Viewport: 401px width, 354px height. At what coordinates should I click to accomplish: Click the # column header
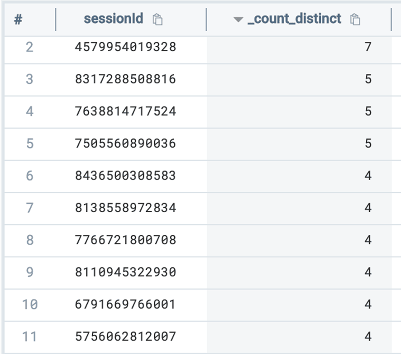(19, 20)
